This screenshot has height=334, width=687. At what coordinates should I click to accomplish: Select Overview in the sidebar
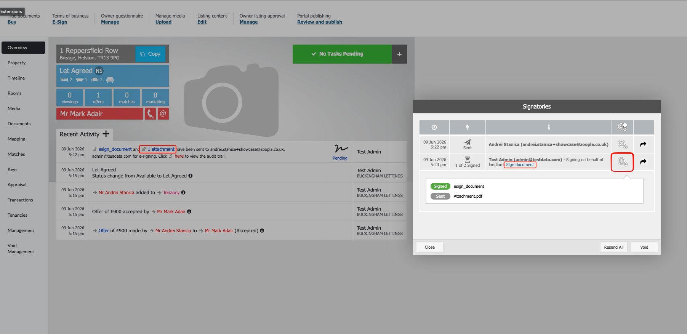23,48
